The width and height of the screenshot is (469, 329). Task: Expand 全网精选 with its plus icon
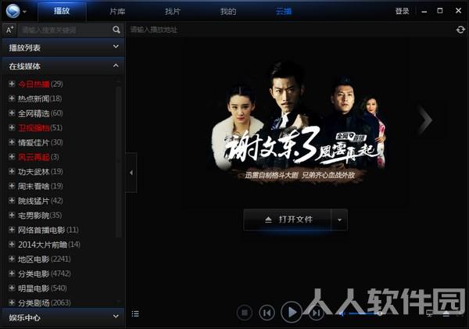12,113
